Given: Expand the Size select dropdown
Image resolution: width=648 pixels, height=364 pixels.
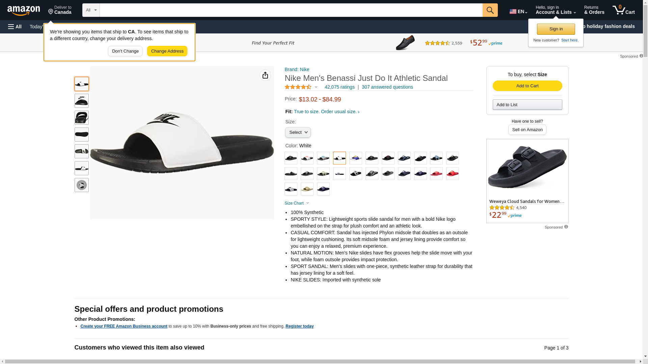Looking at the screenshot, I should click(298, 132).
